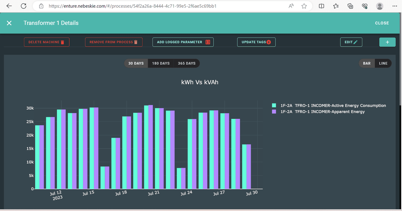
Task: Select the Line chart view
Action: (383, 63)
